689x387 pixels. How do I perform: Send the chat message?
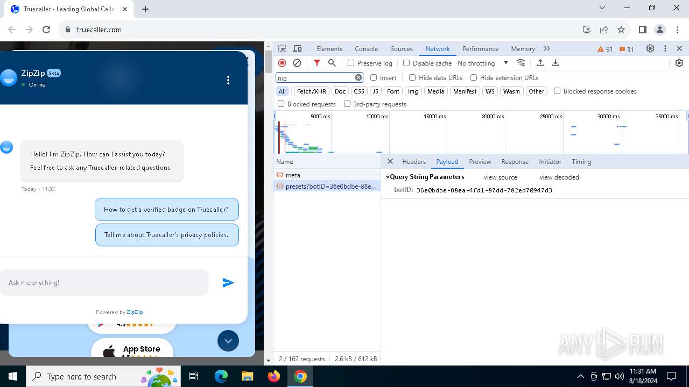(x=228, y=283)
